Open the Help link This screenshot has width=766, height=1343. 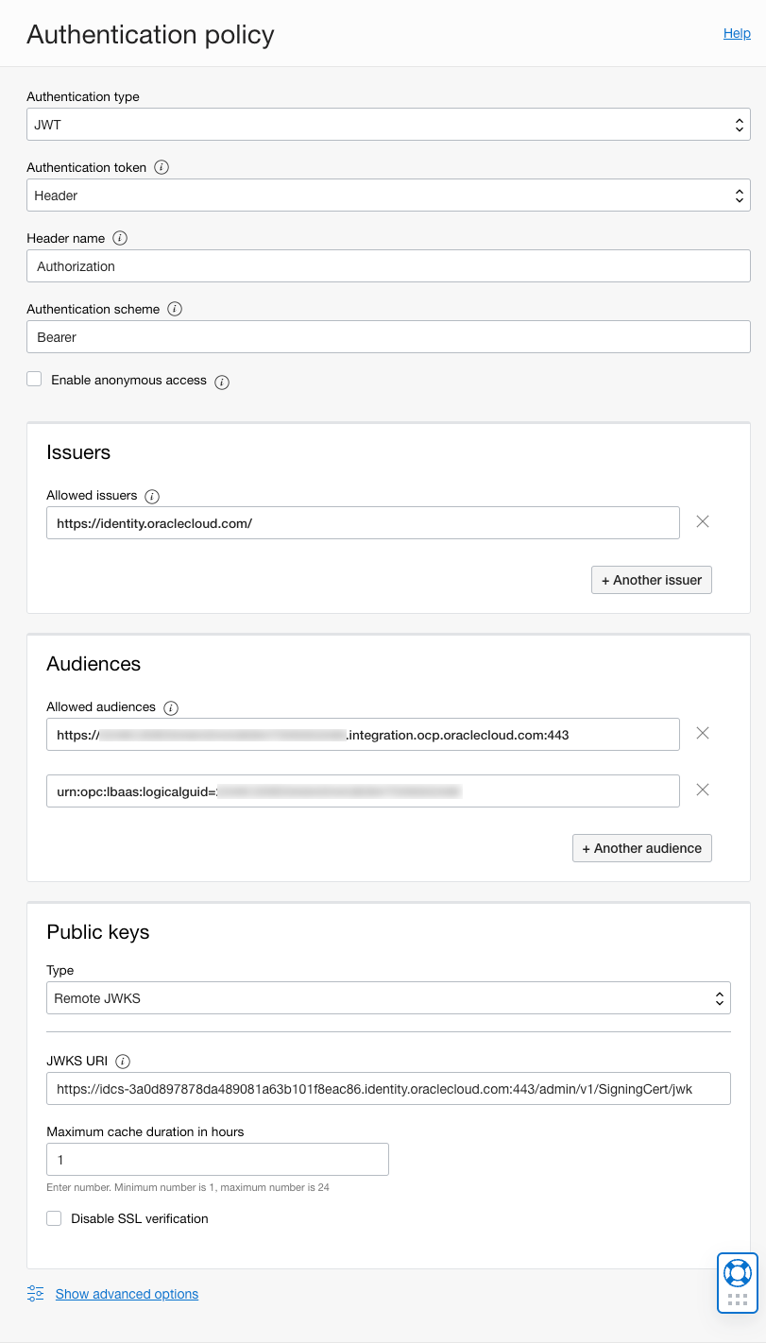(x=737, y=33)
